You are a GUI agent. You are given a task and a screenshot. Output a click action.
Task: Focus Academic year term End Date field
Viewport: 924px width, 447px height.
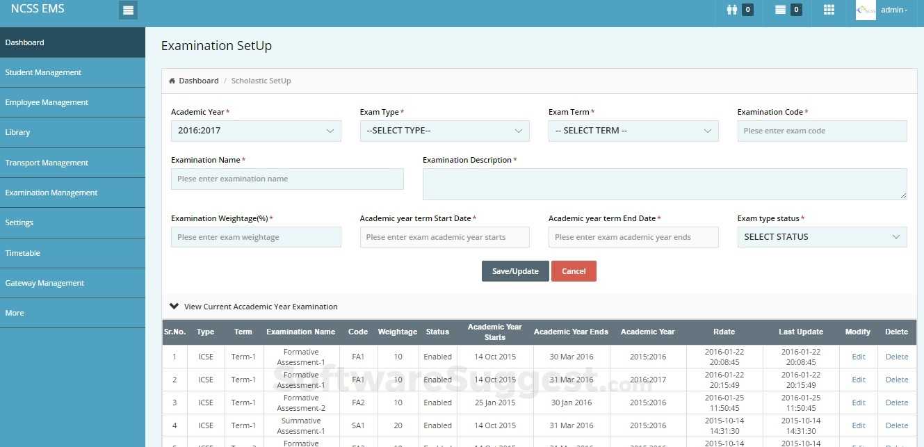coord(633,237)
